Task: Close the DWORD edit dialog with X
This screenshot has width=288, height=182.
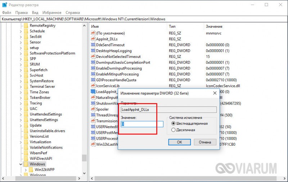Action: [215, 93]
